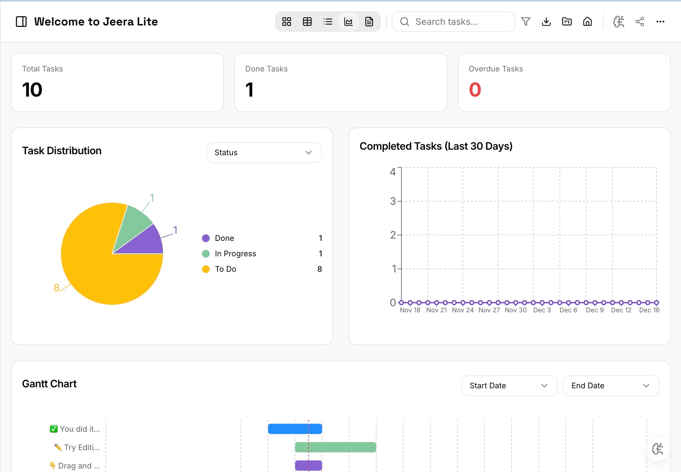Open the document view

[x=369, y=22]
